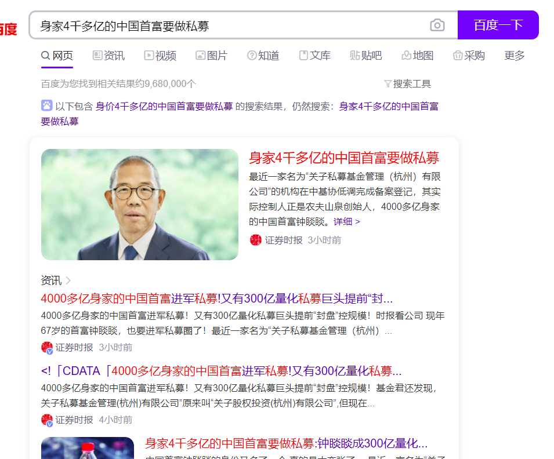Click the suggested query 身价4千多亿的中国首富要做私募
Image resolution: width=554 pixels, height=459 pixels.
[164, 106]
